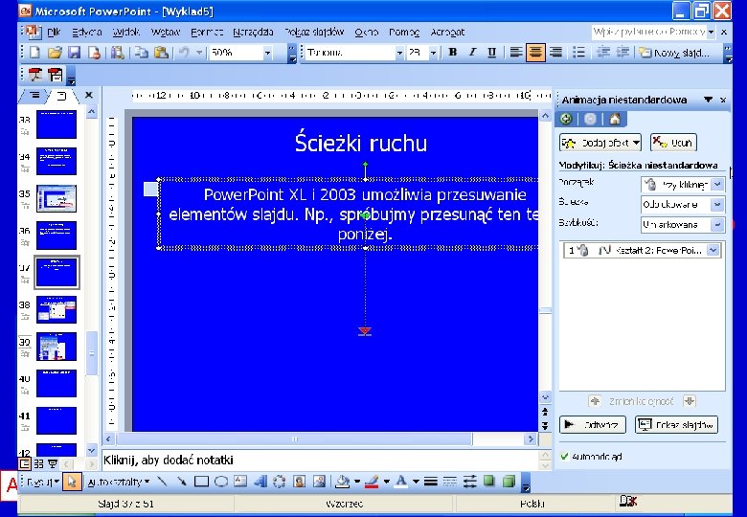Screen dimensions: 747x517
Task: Open the Pokaz slajdów menu
Action: 314,32
